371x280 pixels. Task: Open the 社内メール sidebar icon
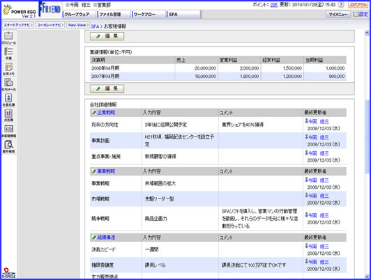click(9, 84)
